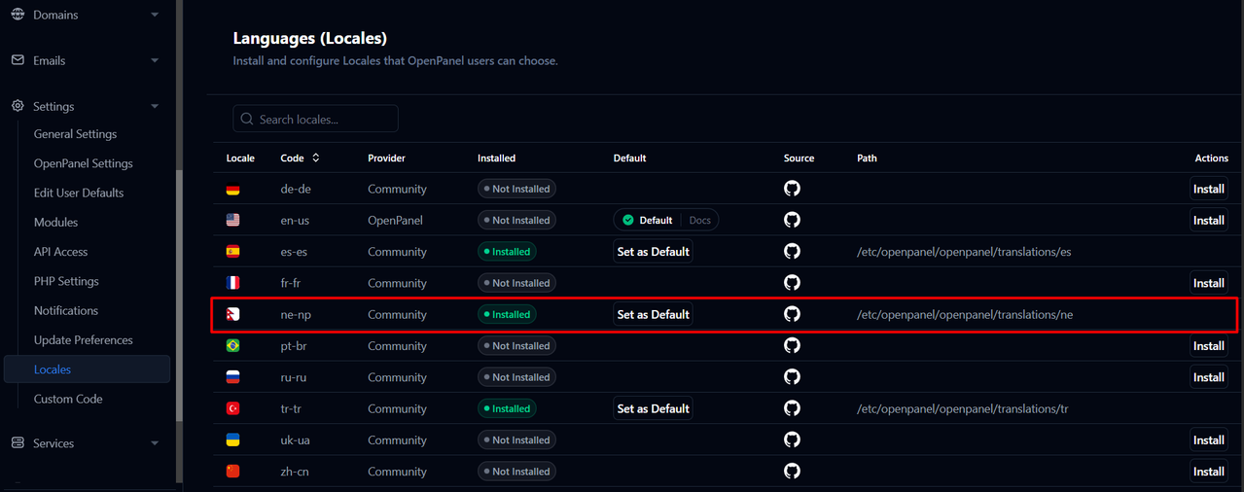
Task: Open GitHub source for es-es locale
Action: tap(792, 251)
